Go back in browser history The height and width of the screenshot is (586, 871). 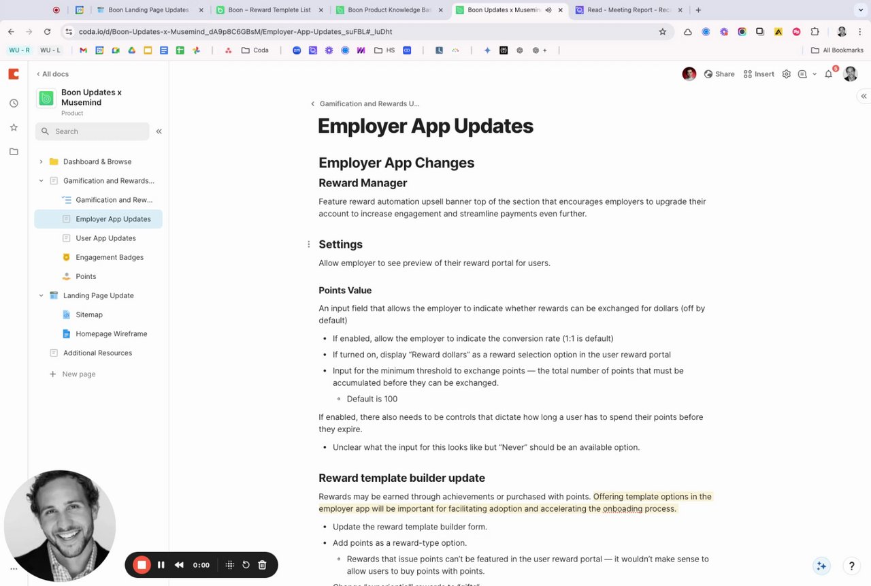(12, 31)
